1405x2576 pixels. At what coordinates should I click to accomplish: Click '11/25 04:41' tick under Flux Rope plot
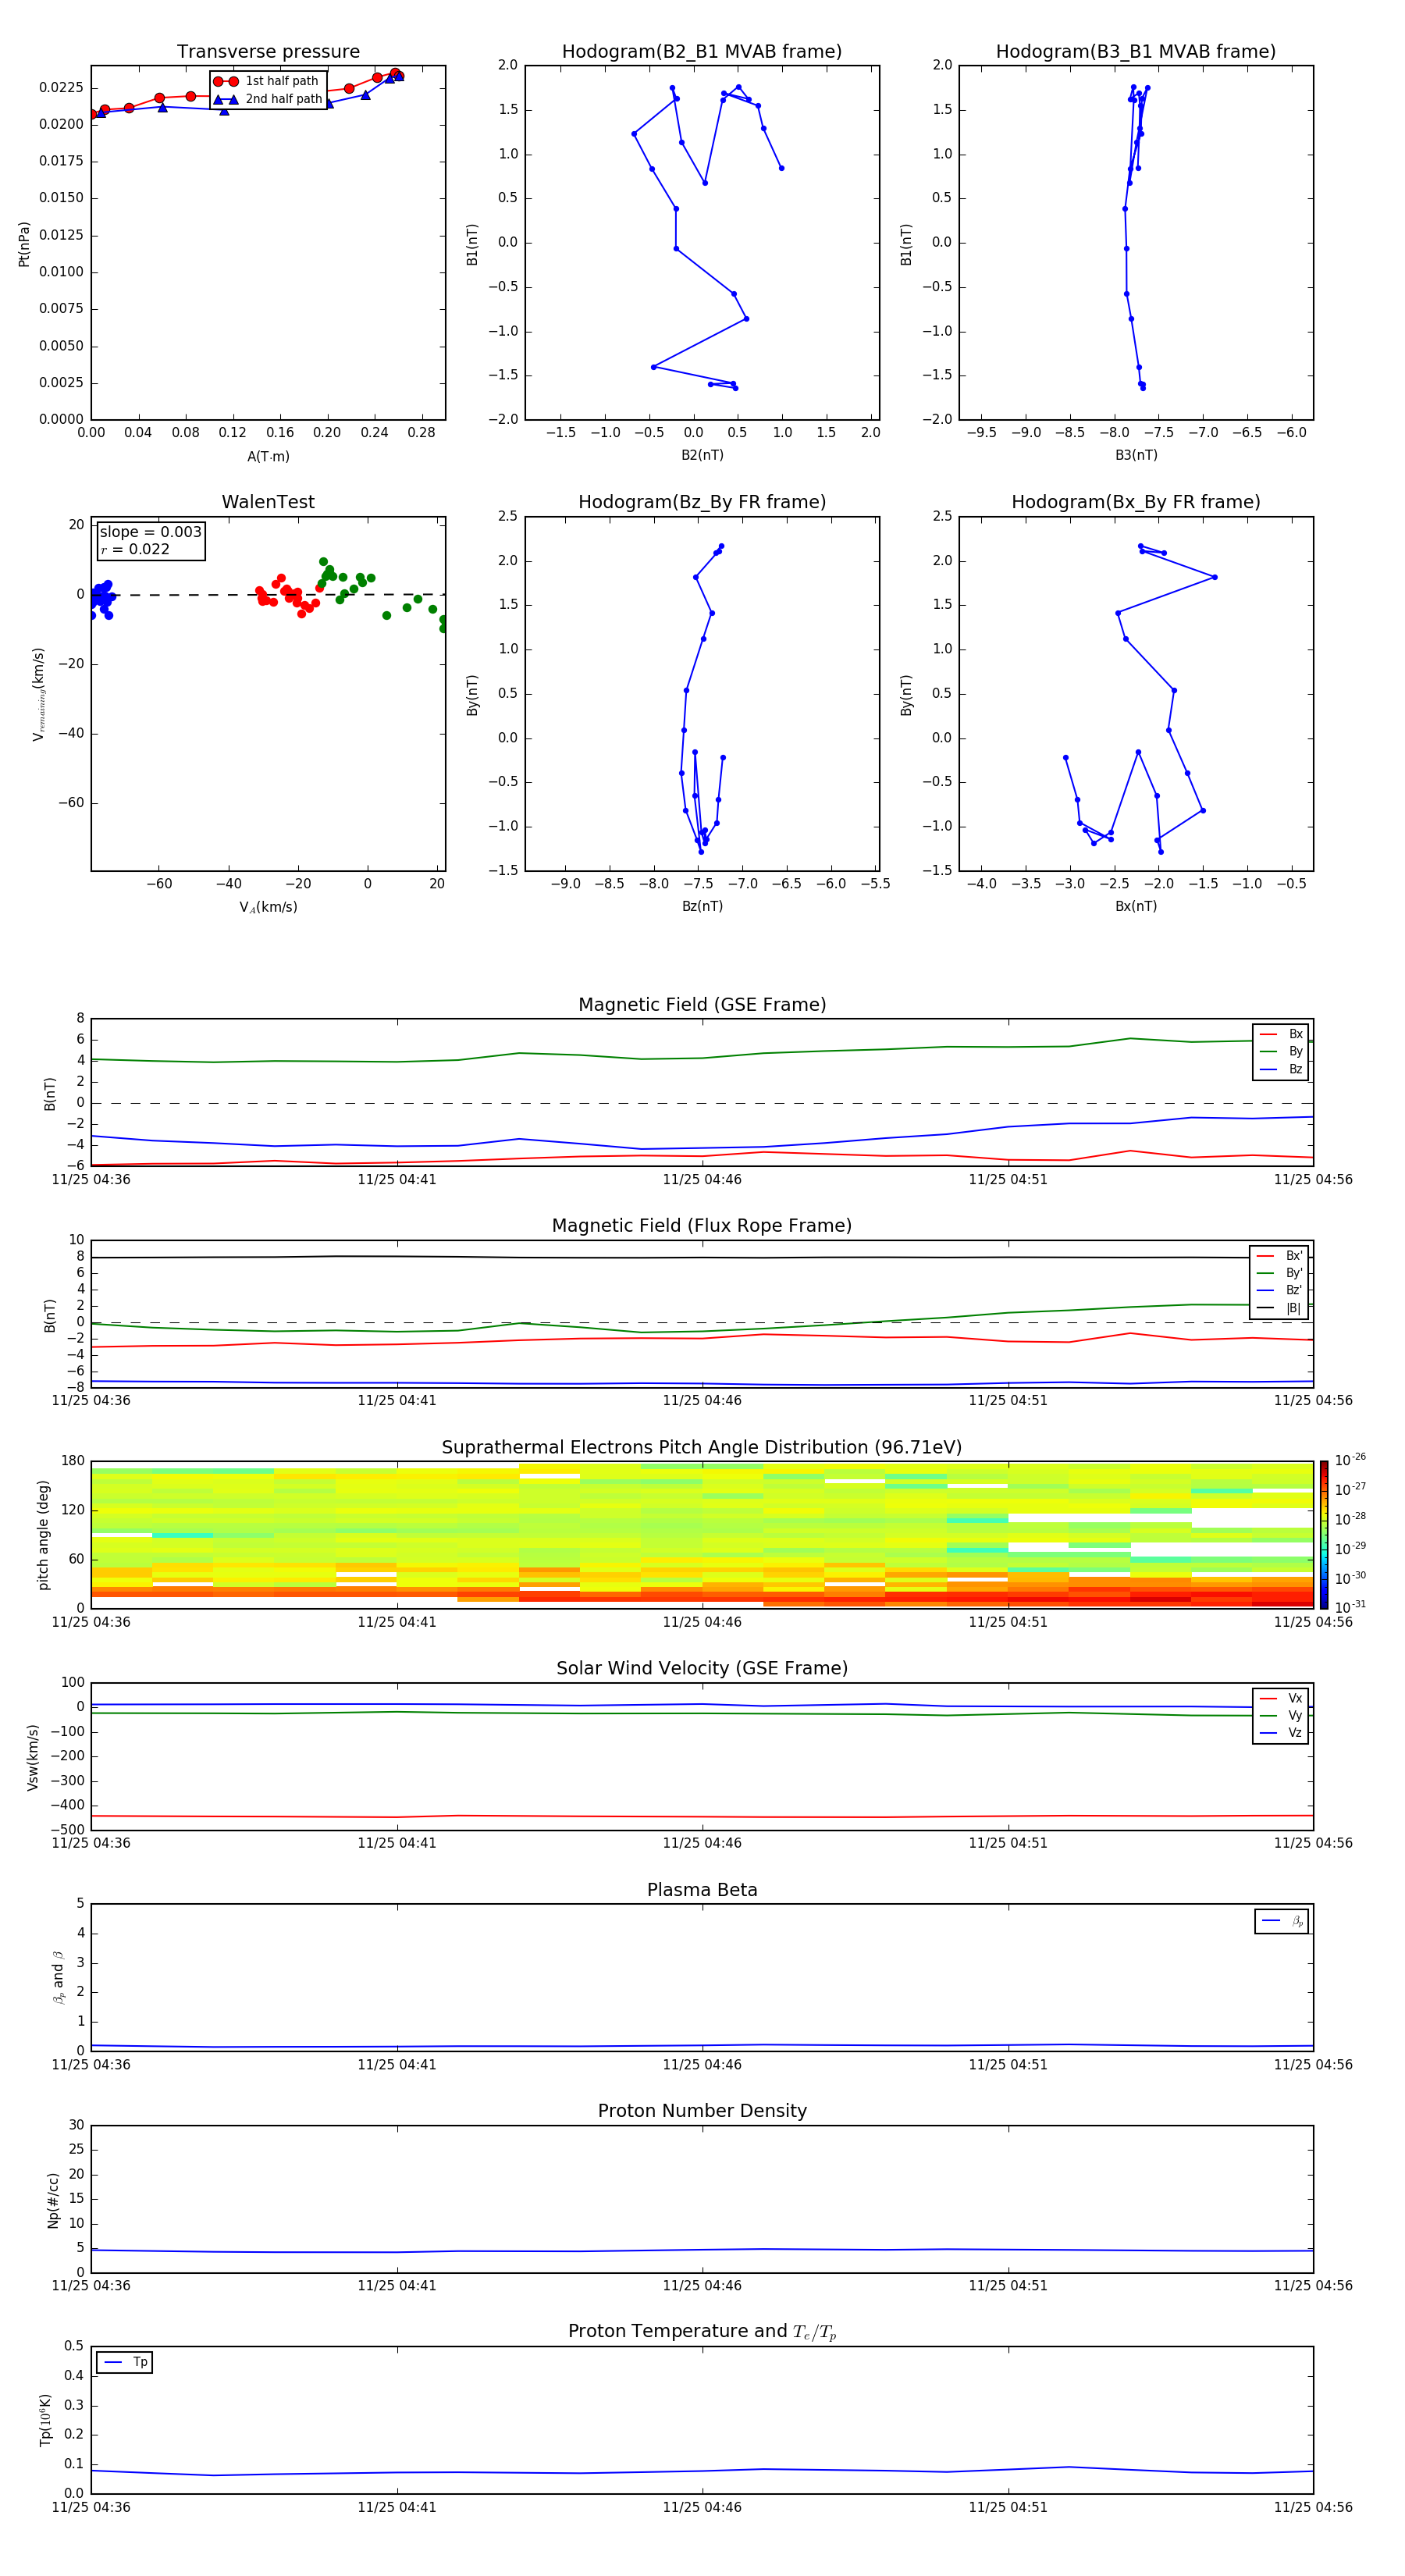(397, 1401)
